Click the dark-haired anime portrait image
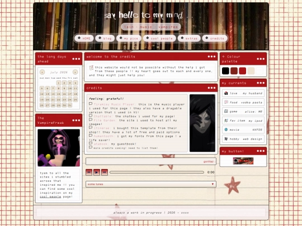 [202, 123]
